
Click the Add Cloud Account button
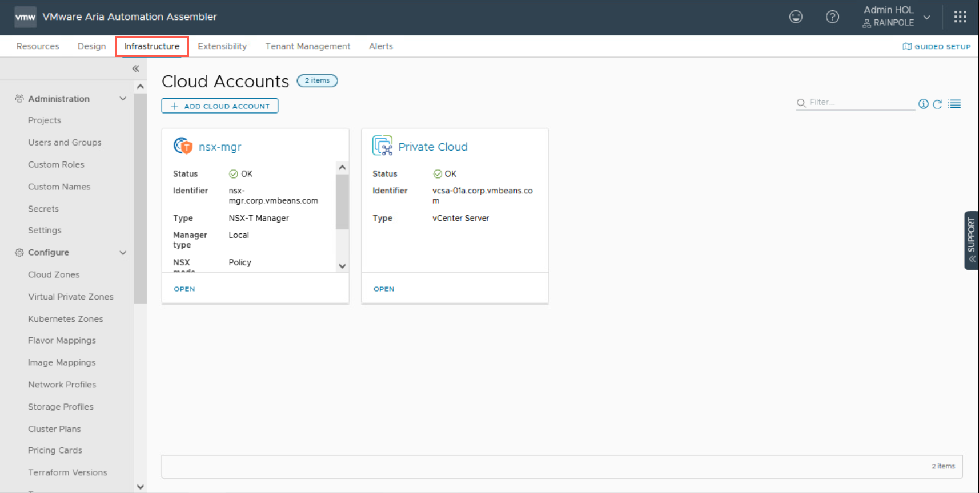tap(220, 106)
